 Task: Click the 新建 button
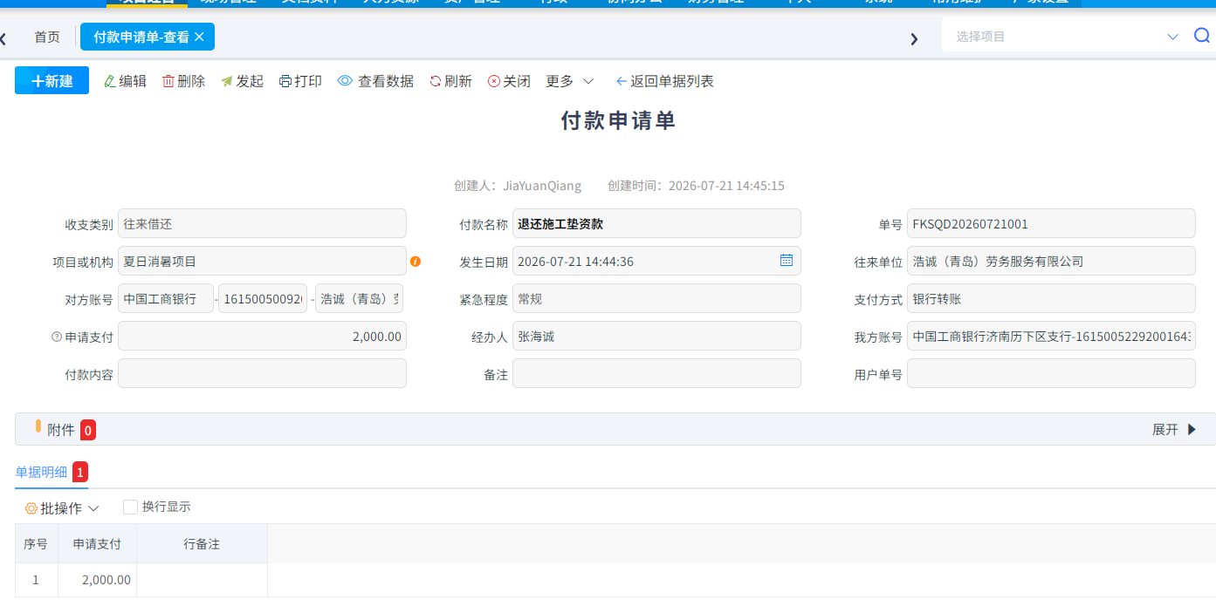coord(52,81)
